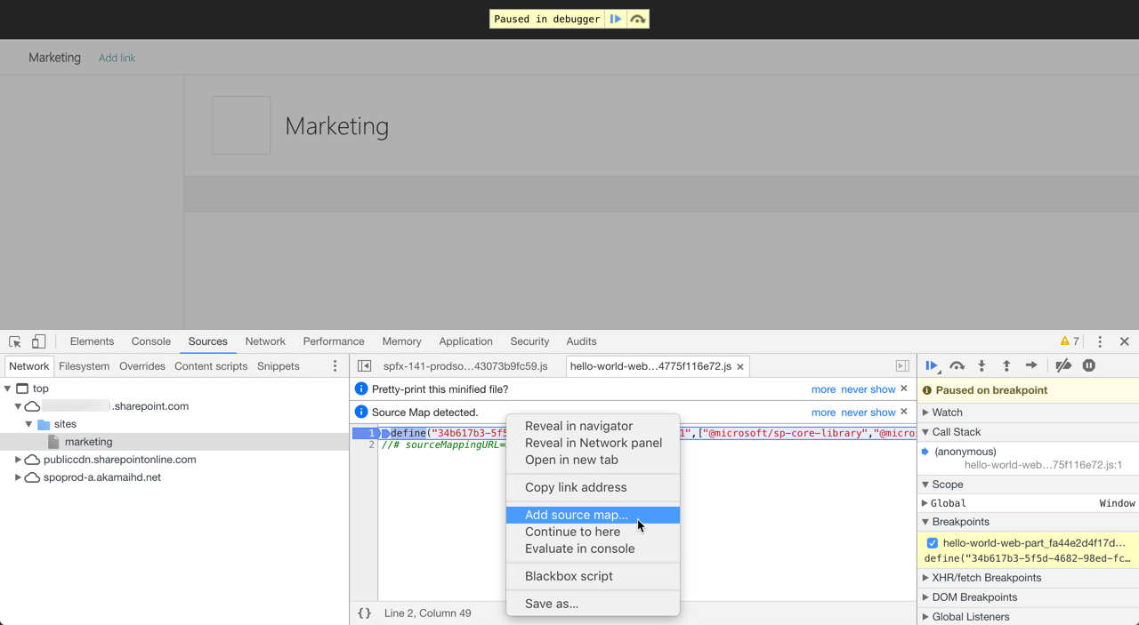1139x625 pixels.
Task: Pretty-print with the curly braces icon
Action: click(x=364, y=613)
